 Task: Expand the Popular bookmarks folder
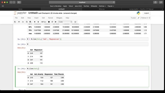(111, 6)
